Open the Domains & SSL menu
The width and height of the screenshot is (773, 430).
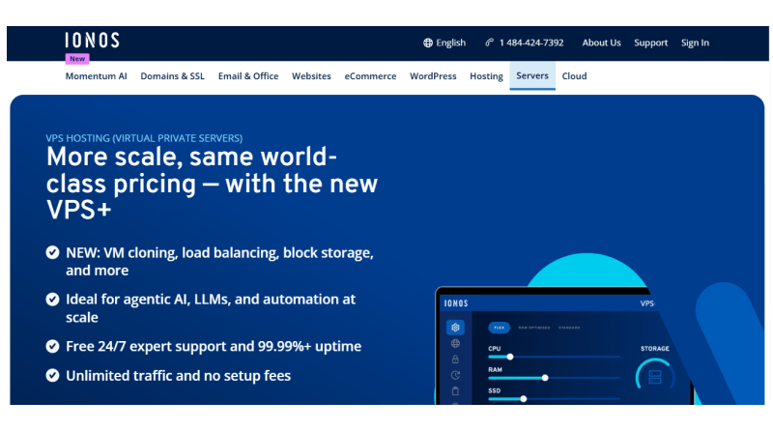(x=173, y=76)
